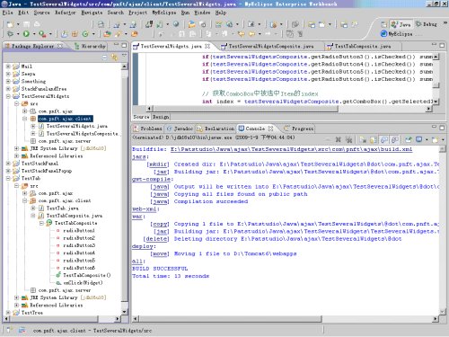Screen dimensions: 449x337
Task: Collapse the TestSeveralWidgets project node
Action: click(8, 96)
